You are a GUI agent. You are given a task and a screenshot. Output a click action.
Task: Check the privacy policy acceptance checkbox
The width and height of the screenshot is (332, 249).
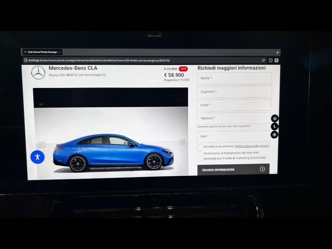click(x=199, y=147)
